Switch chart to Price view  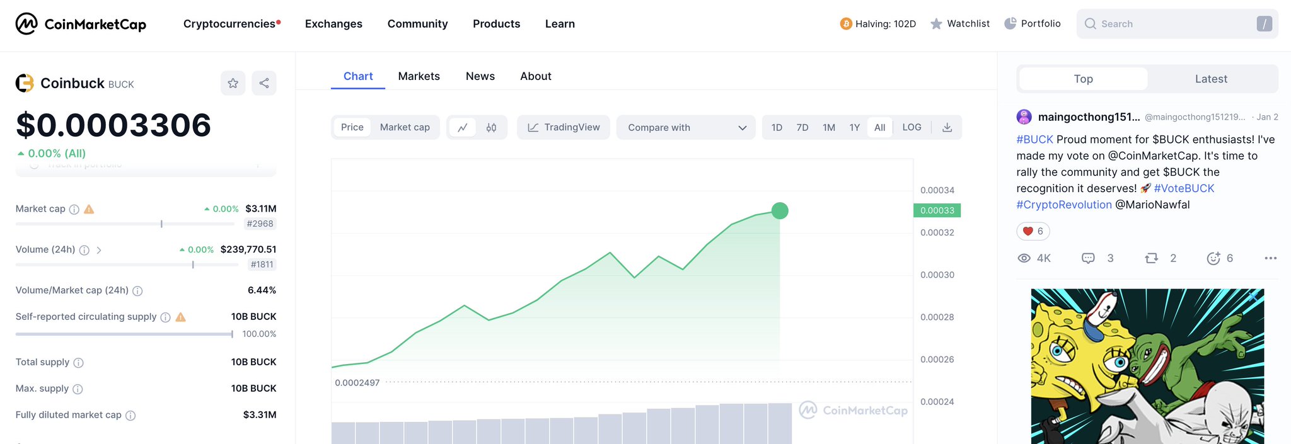352,127
